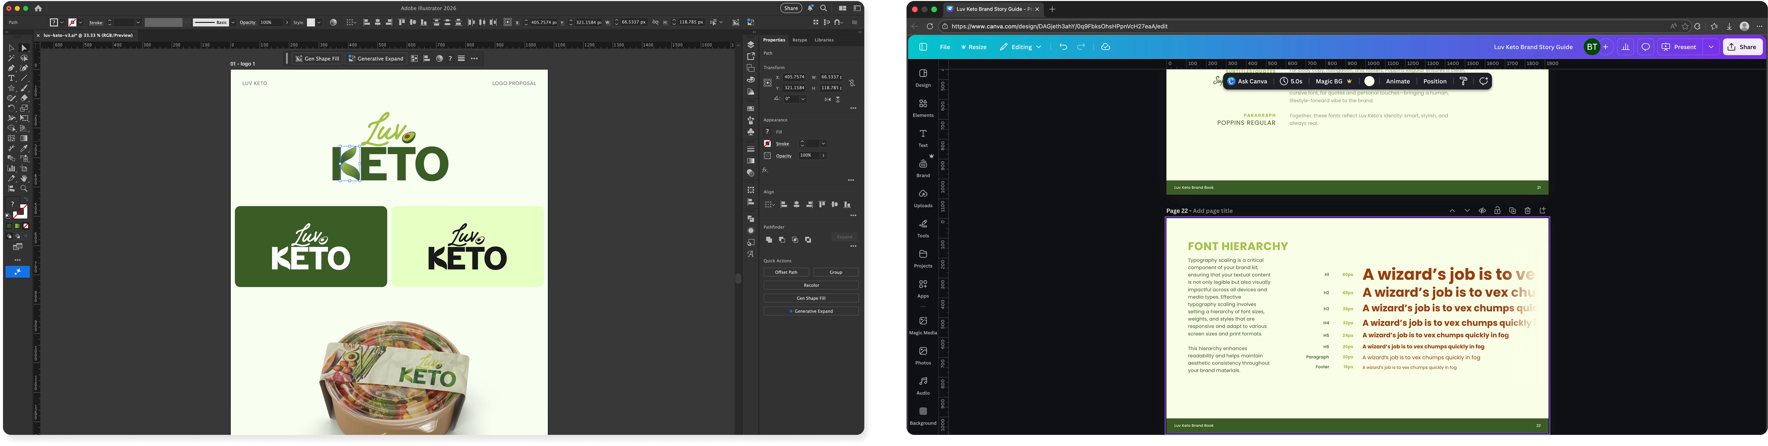Toggle constrain width and height proportions link
Viewport: 1768px width, 446px height.
click(x=852, y=83)
